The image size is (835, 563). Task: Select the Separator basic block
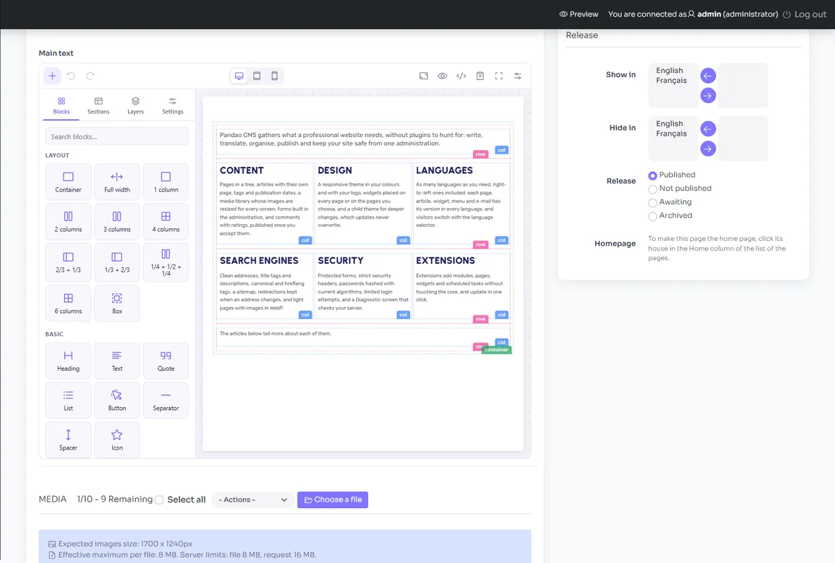tap(166, 400)
